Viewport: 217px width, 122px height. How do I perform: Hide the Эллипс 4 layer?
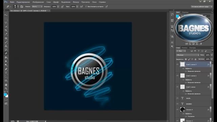point(177,109)
